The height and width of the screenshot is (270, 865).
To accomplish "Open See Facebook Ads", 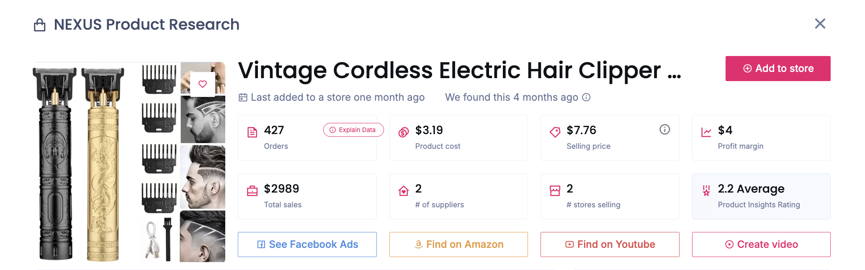I will point(307,245).
